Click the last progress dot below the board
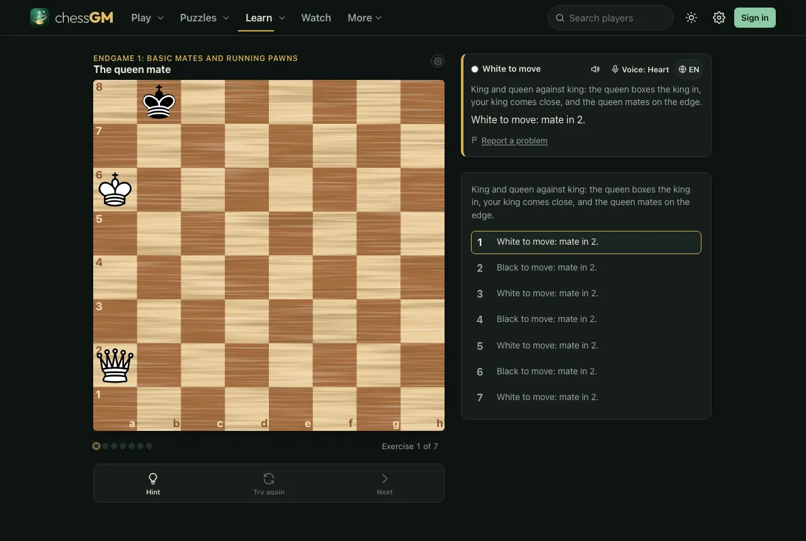 pyautogui.click(x=149, y=446)
